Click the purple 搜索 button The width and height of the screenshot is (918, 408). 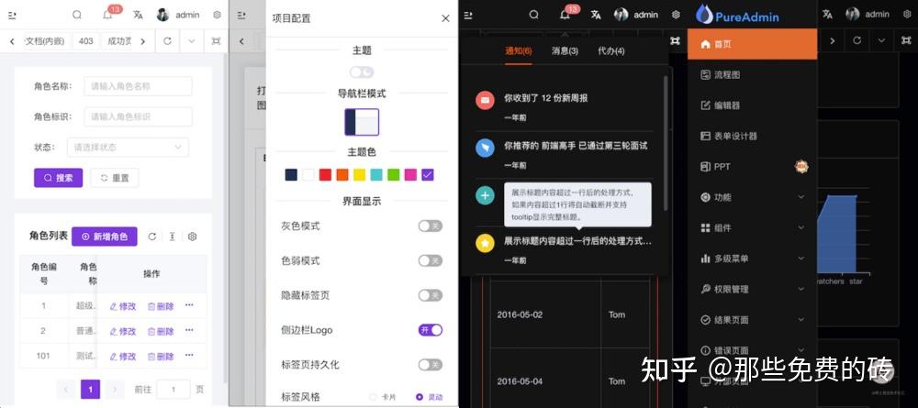pyautogui.click(x=58, y=178)
